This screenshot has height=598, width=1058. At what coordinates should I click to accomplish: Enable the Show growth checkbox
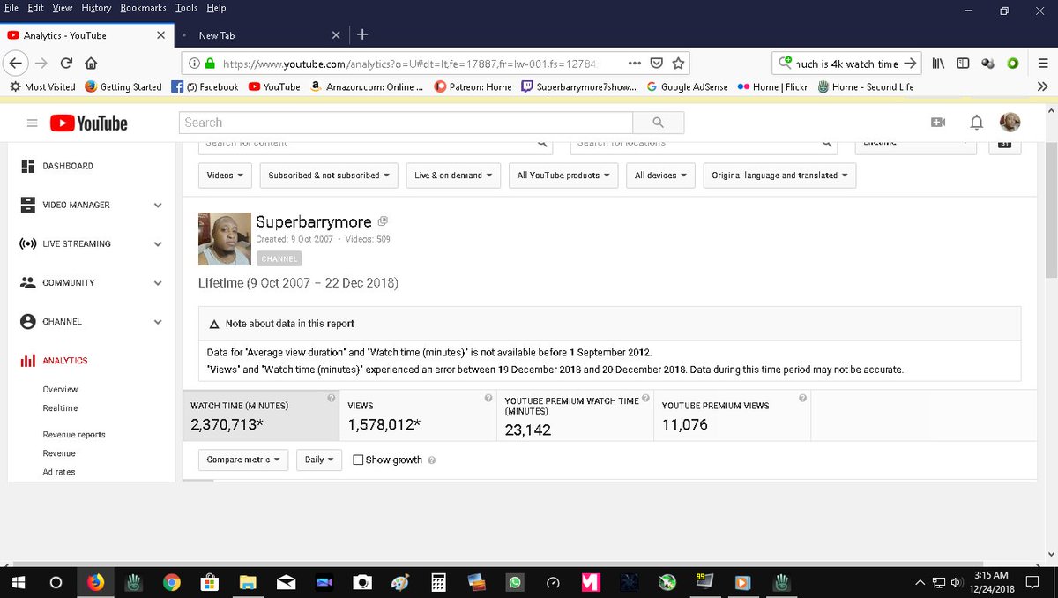point(358,460)
